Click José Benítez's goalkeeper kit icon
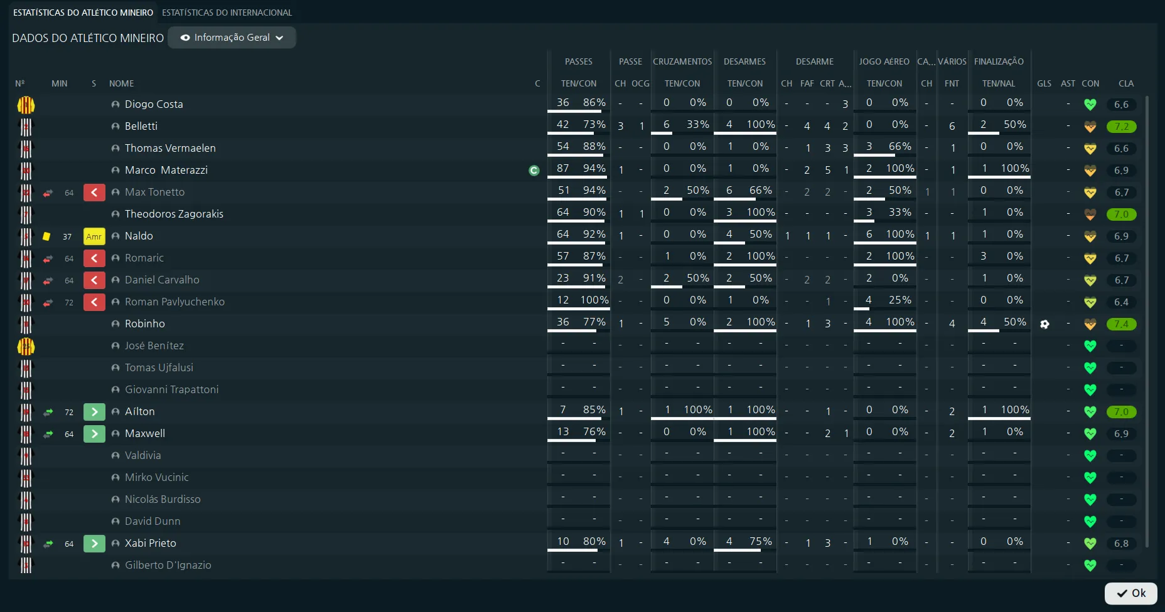 click(x=26, y=346)
